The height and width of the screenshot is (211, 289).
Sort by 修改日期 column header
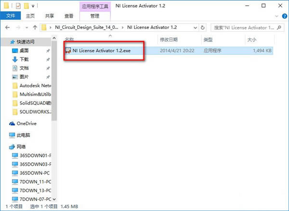pyautogui.click(x=169, y=40)
